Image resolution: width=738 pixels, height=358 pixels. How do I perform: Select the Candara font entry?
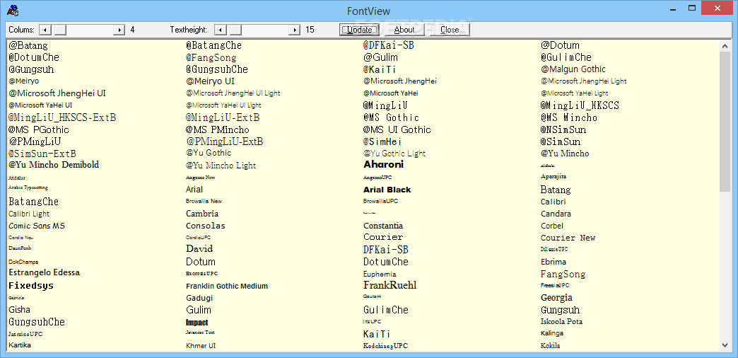556,214
